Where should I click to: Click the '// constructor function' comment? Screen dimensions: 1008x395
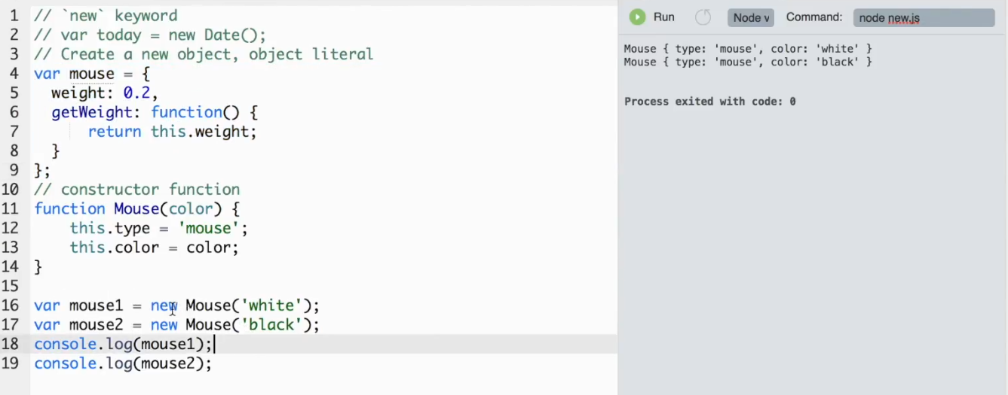point(136,190)
